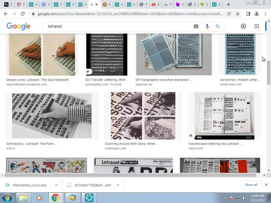
Task: Expand options for Mirrored.to_v3.0.2.exe download
Action: click(x=56, y=185)
